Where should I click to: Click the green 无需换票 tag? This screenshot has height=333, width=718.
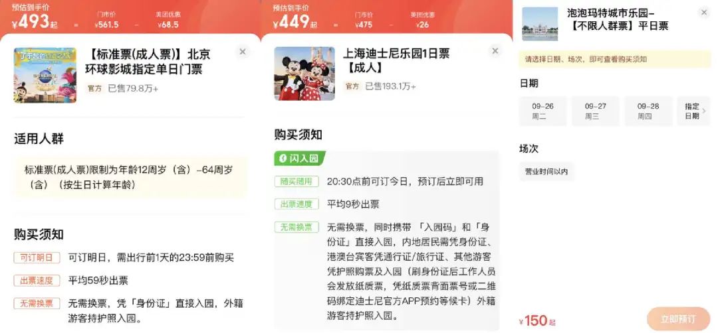[x=297, y=227]
